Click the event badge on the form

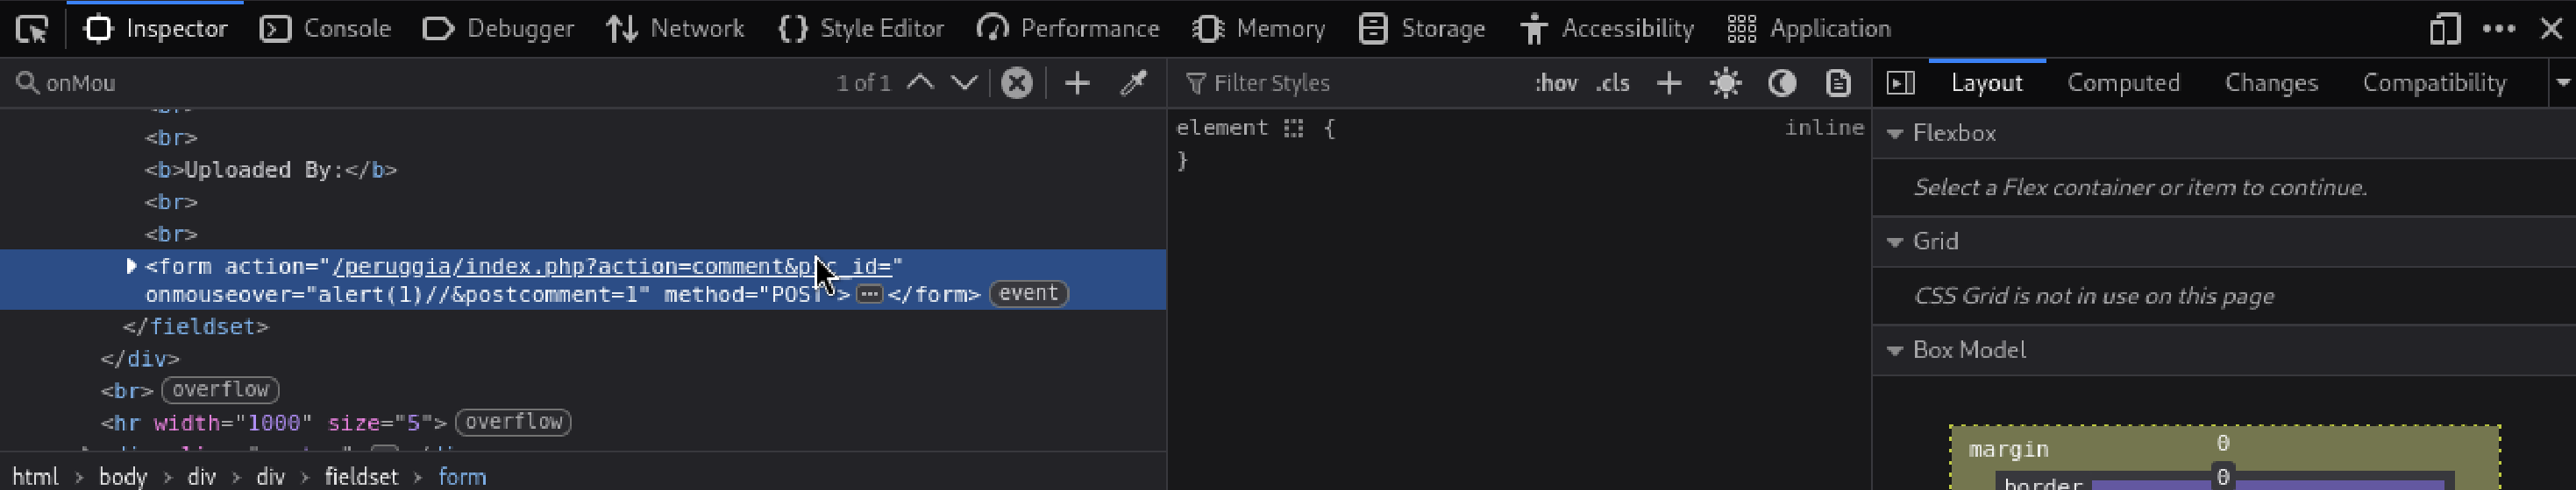[x=1028, y=293]
